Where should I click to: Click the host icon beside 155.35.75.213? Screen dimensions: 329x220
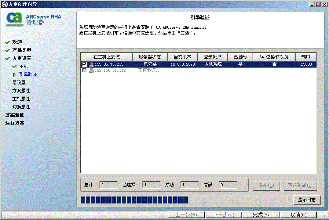[x=91, y=64]
